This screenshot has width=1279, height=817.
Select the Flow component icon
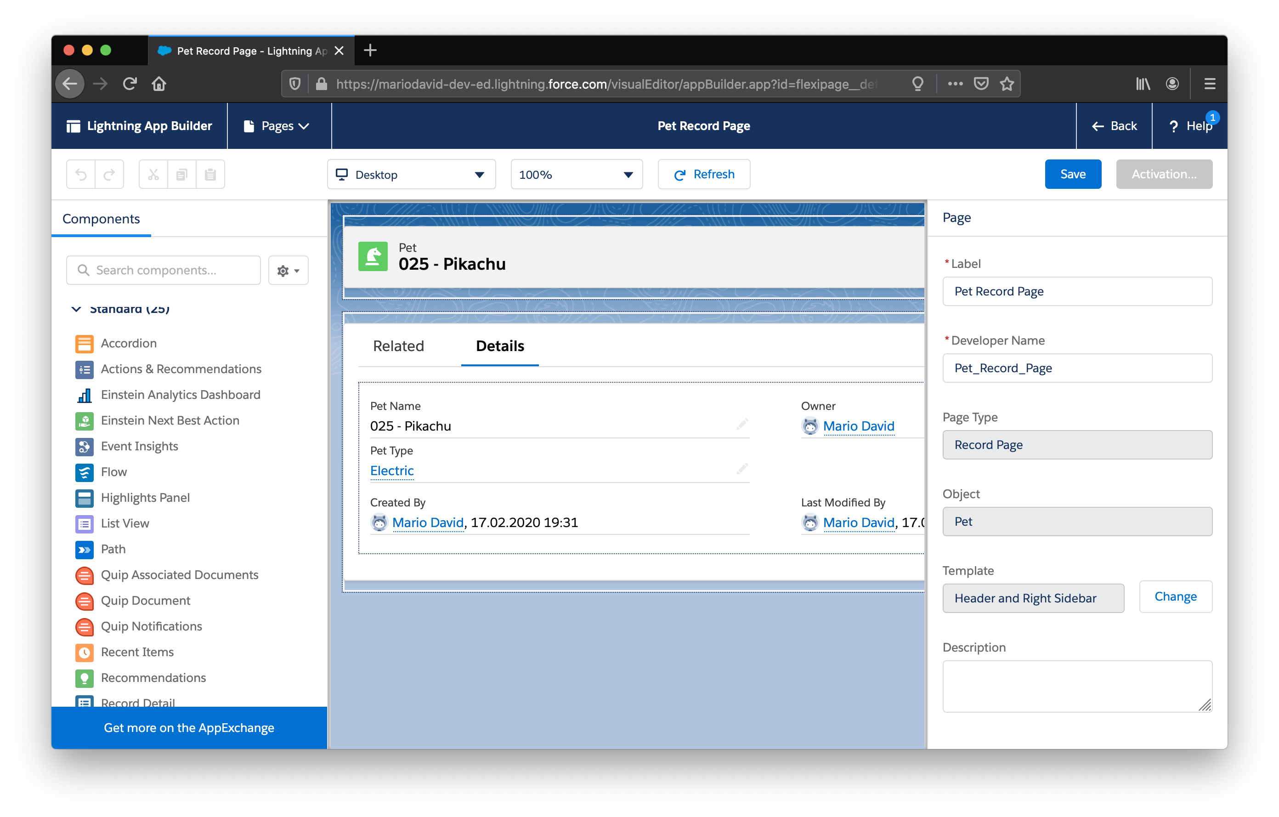[85, 472]
